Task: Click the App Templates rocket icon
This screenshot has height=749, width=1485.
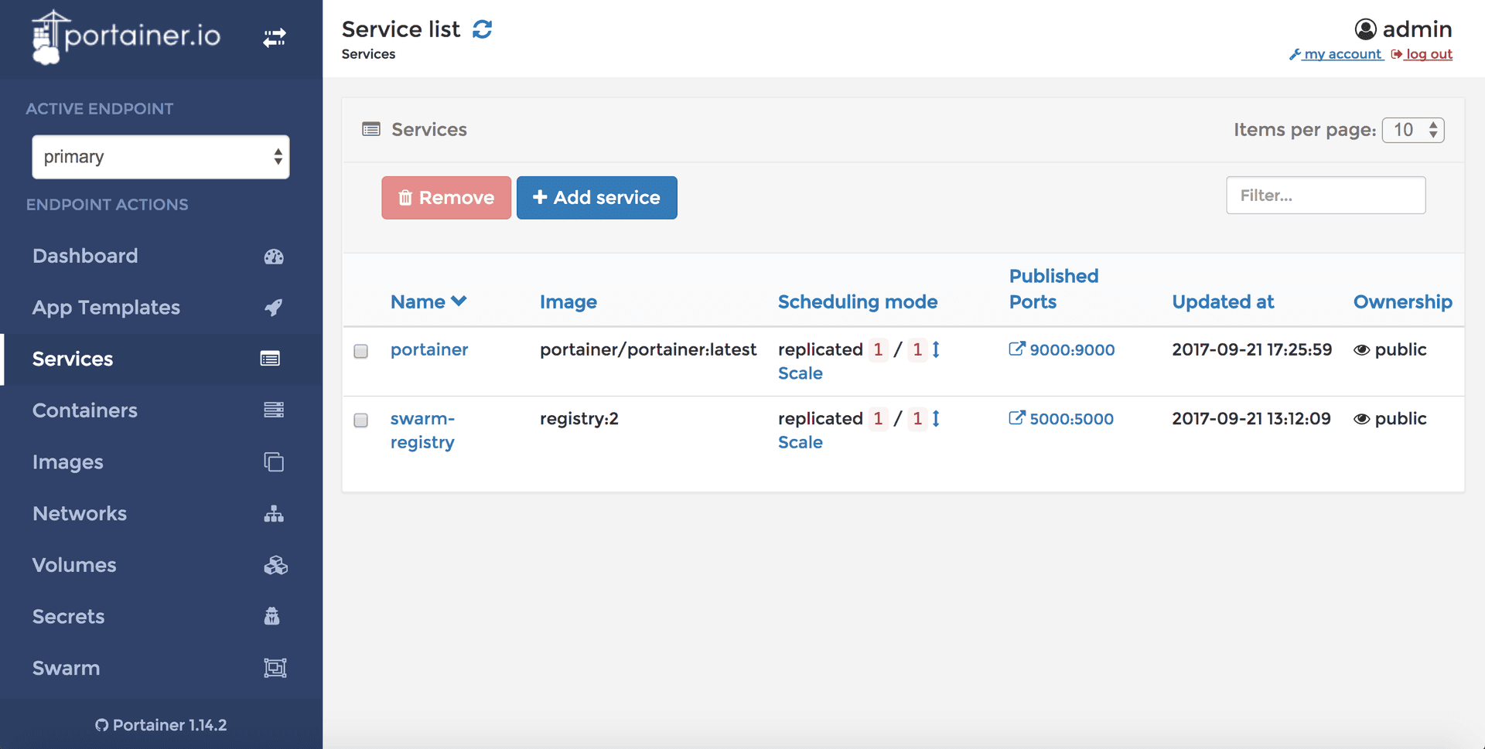Action: coord(274,308)
